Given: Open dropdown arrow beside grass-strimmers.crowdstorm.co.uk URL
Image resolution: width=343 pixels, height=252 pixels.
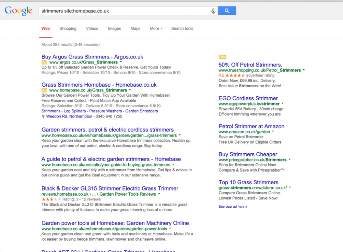Looking at the screenshot, I should (290, 187).
